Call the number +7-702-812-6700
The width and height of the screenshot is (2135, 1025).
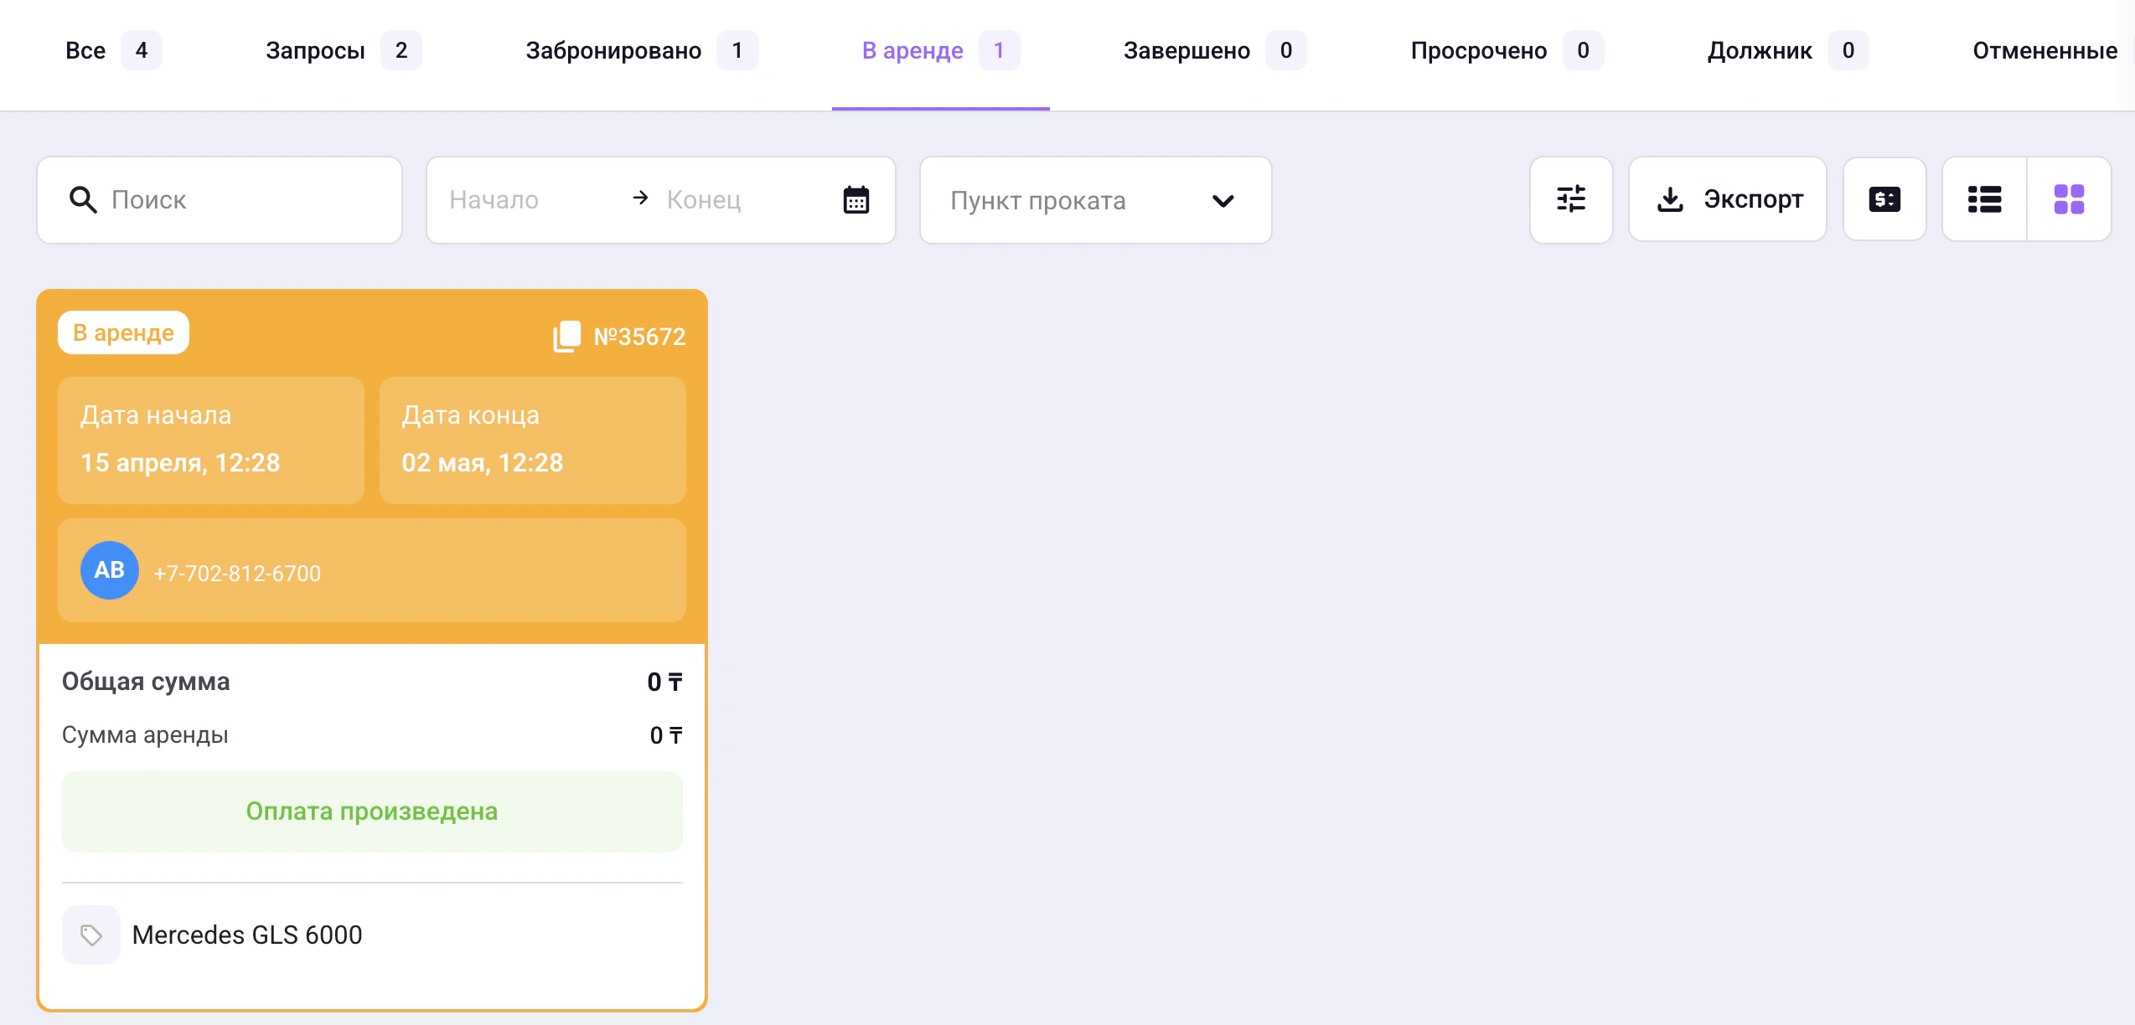(x=237, y=573)
